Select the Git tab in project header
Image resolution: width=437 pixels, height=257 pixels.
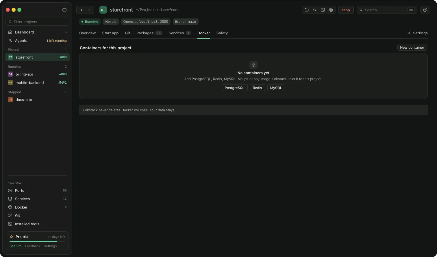(127, 33)
